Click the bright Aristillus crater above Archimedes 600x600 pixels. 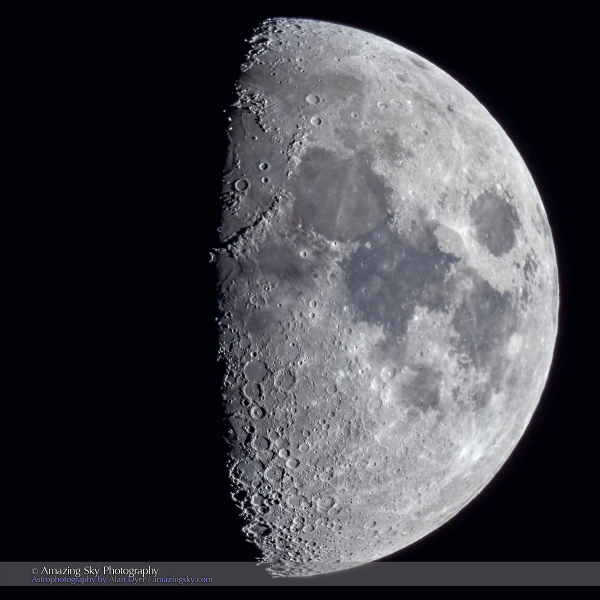263,166
